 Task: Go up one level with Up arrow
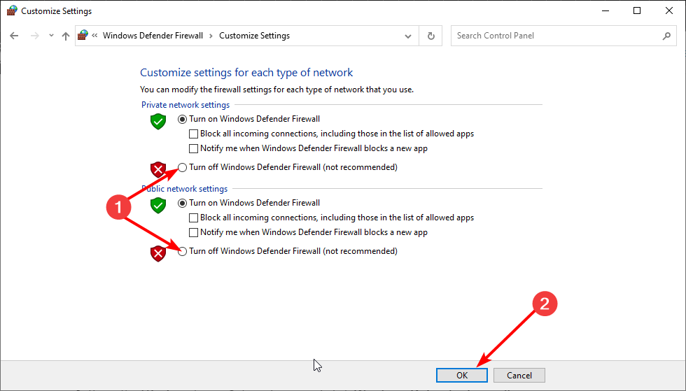[x=66, y=36]
